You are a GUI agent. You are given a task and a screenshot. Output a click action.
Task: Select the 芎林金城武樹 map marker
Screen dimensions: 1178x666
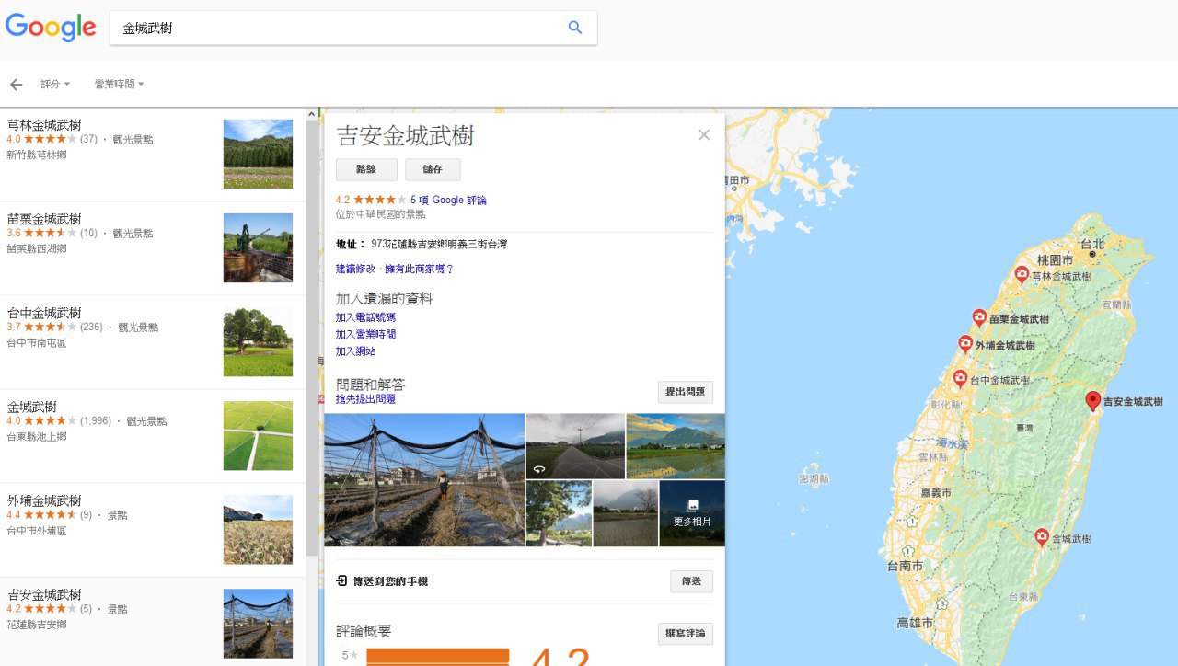tap(1022, 274)
